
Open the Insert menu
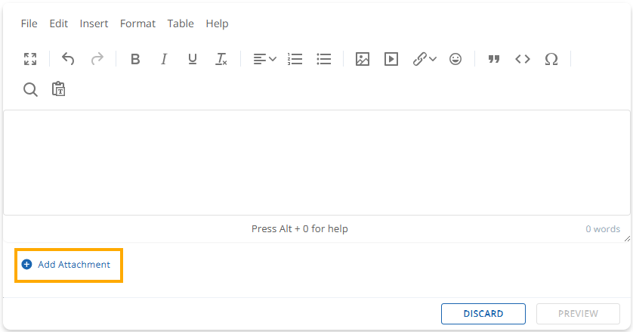94,23
